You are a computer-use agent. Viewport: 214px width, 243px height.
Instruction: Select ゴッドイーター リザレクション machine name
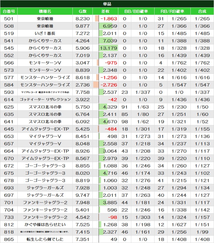[x=45, y=100]
